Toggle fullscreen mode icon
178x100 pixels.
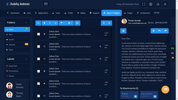pos(144,4)
